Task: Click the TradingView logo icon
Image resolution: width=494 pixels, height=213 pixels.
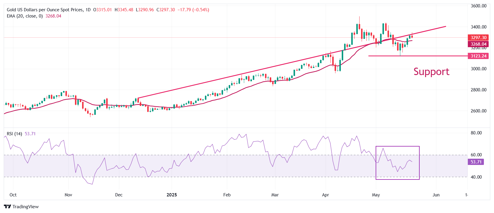Action: tap(7, 206)
